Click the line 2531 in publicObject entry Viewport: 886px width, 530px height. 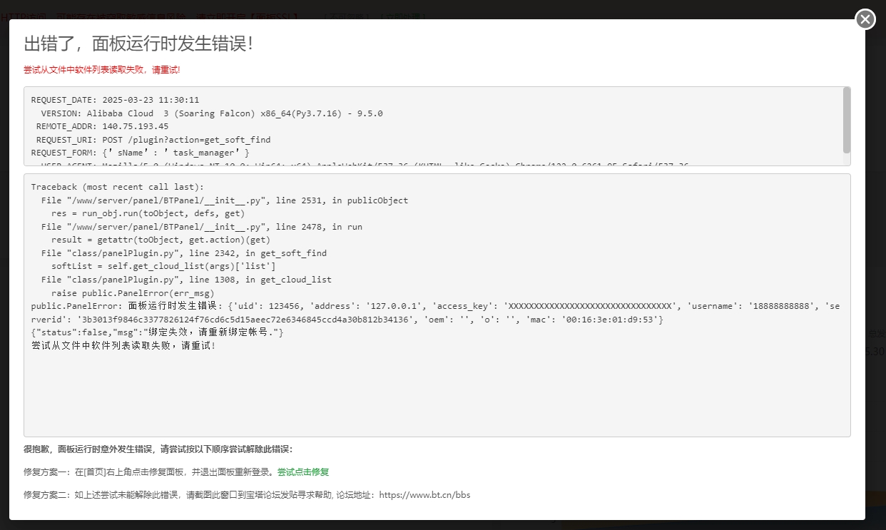[x=225, y=200]
